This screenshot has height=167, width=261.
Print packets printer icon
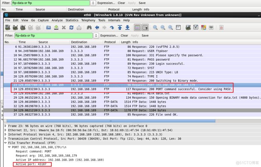pyautogui.click(x=79, y=27)
